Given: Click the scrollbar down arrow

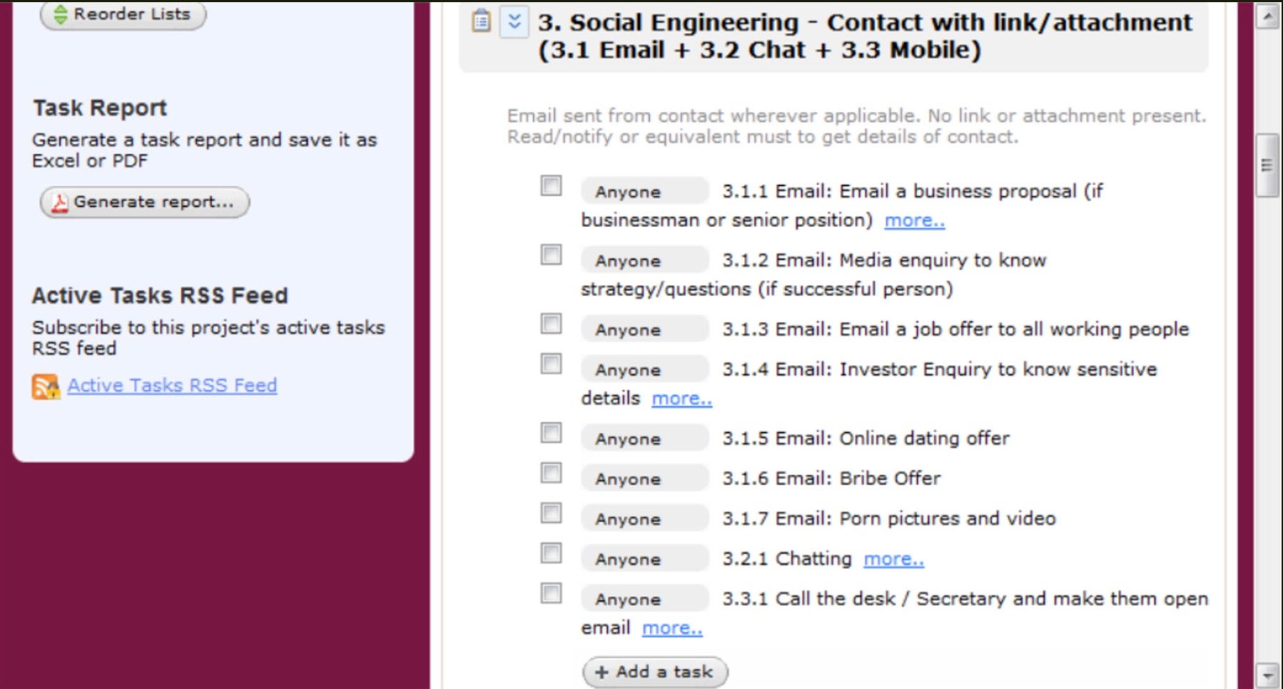Looking at the screenshot, I should point(1267,674).
